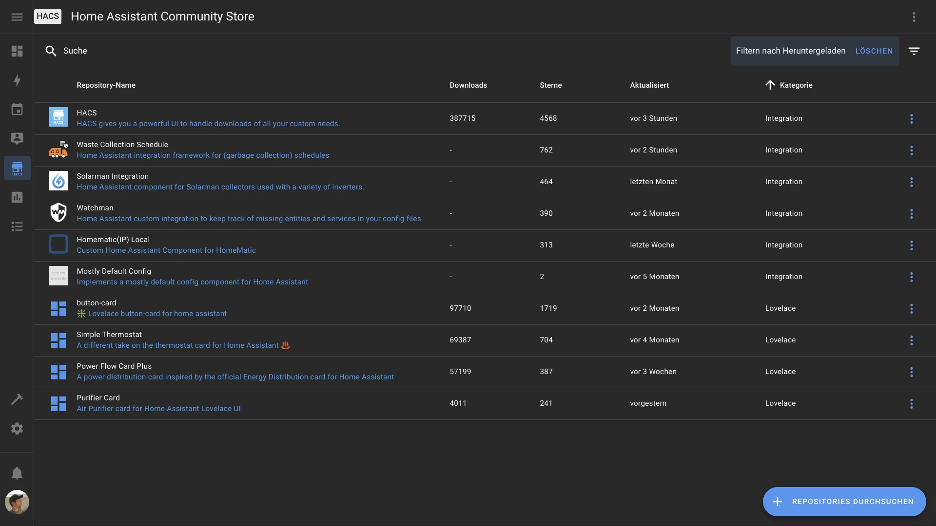Screen dimensions: 936x526
Task: Open Developer Tools hammer icon
Action: point(17,399)
